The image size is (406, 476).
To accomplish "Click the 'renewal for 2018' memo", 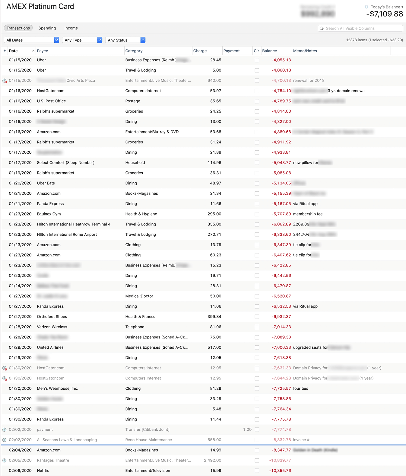I will 309,81.
